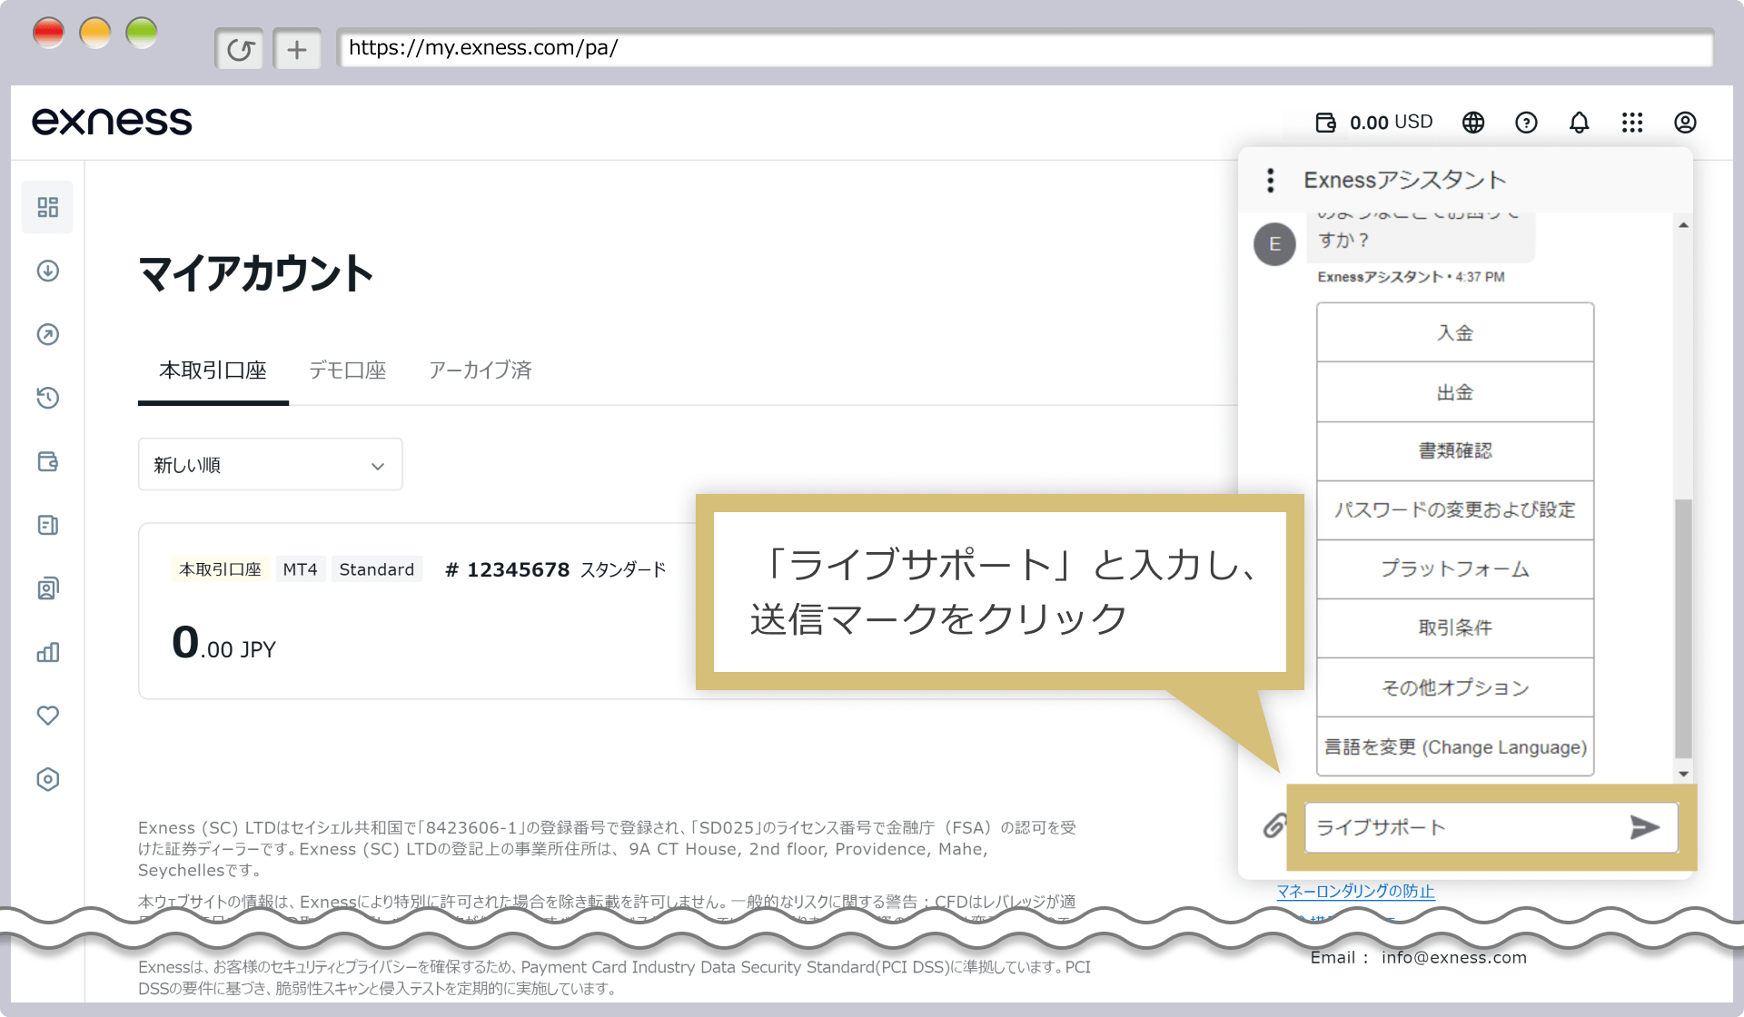Open the news document icon in sidebar
Image resolution: width=1744 pixels, height=1017 pixels.
pos(48,525)
